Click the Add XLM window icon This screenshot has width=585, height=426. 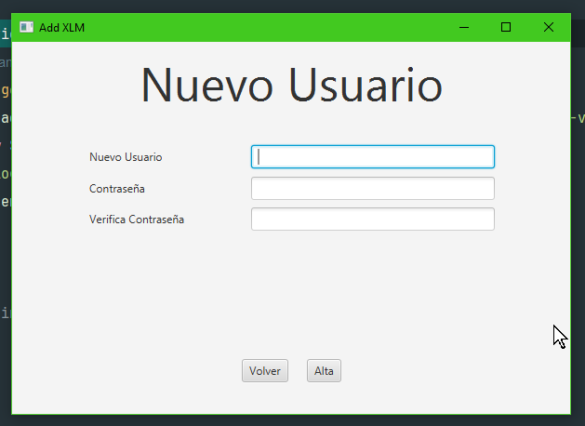(x=26, y=27)
